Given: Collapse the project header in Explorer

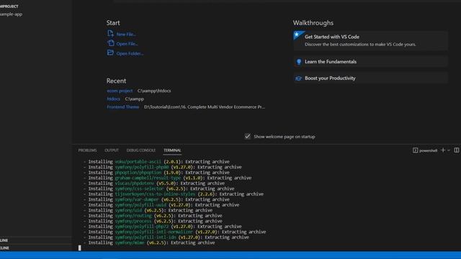Looking at the screenshot, I should tap(9, 6).
